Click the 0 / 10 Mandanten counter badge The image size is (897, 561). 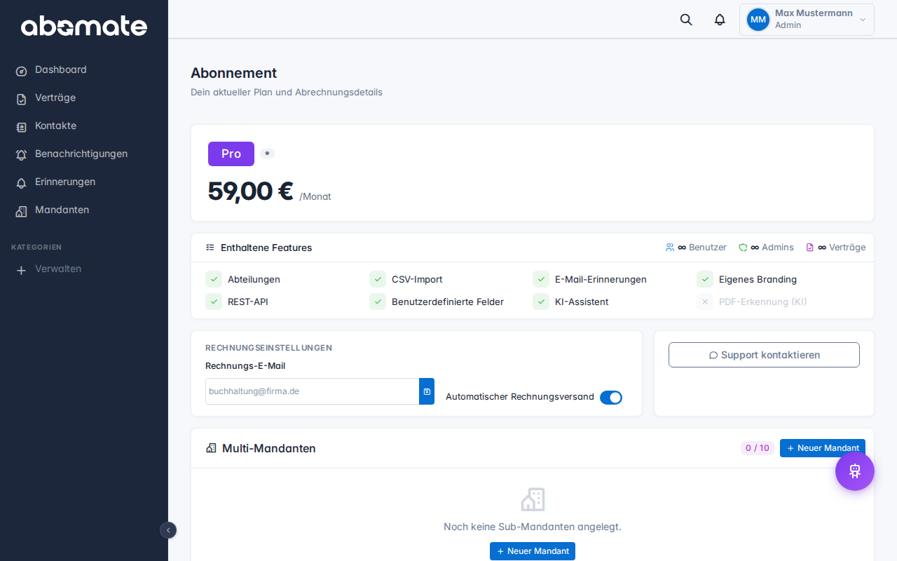(757, 447)
